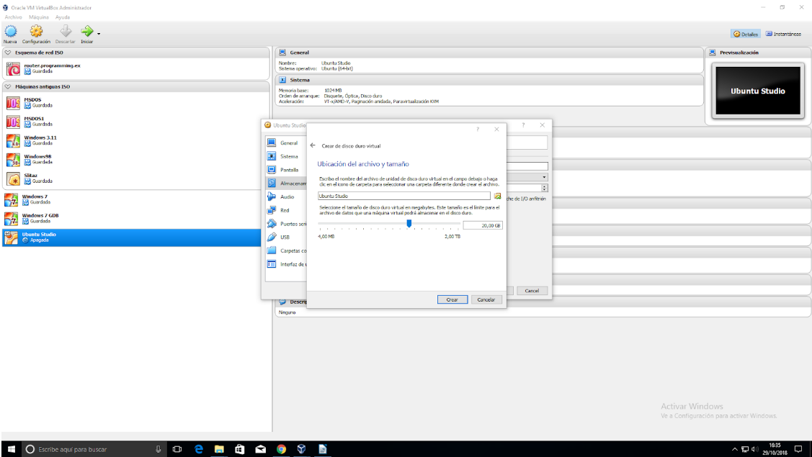
Task: Collapse the Máquinas antiguas ISO group
Action: [x=7, y=86]
